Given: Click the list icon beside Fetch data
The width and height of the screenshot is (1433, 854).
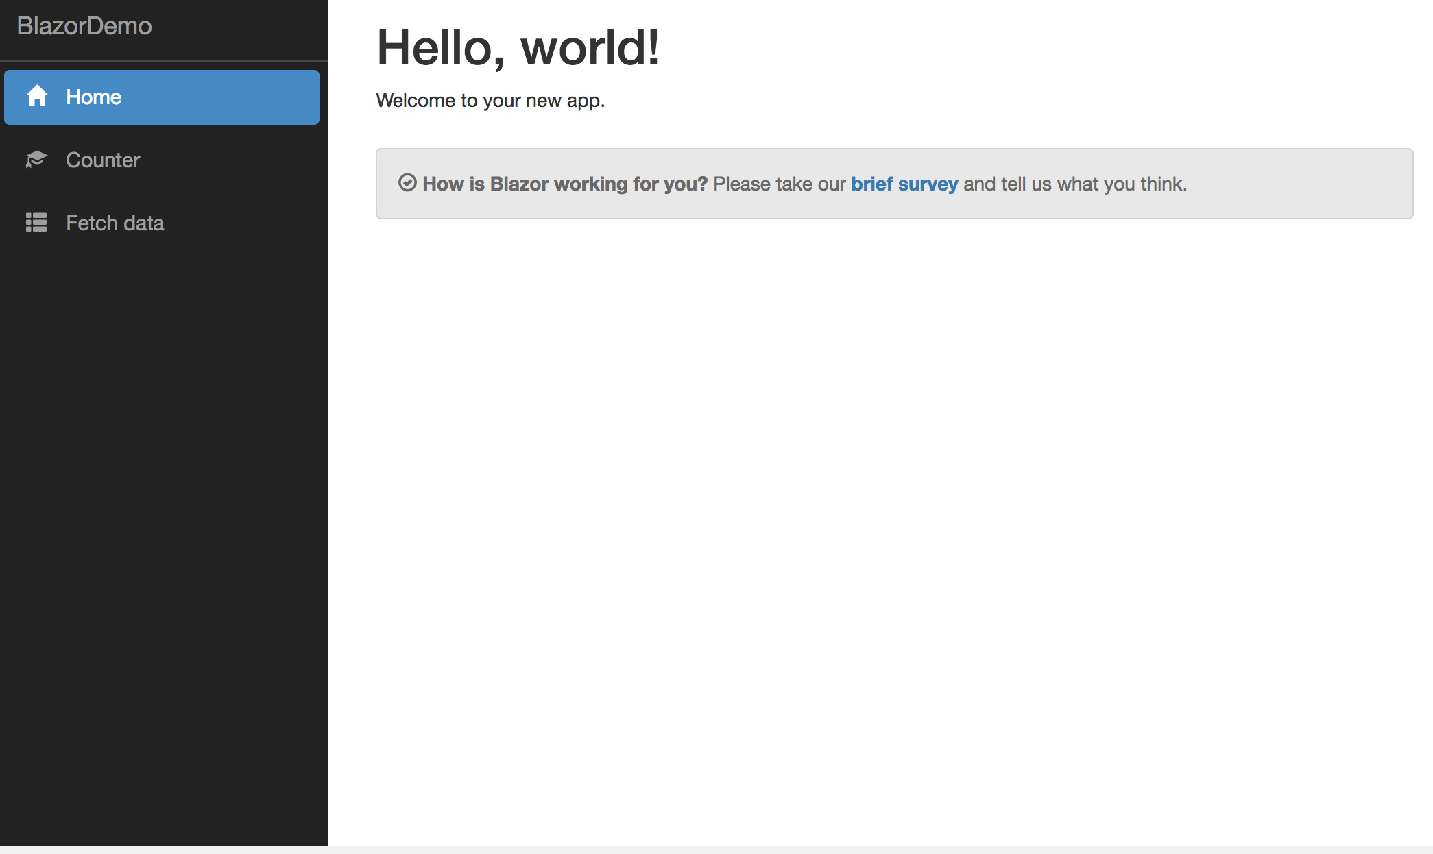Looking at the screenshot, I should coord(36,223).
